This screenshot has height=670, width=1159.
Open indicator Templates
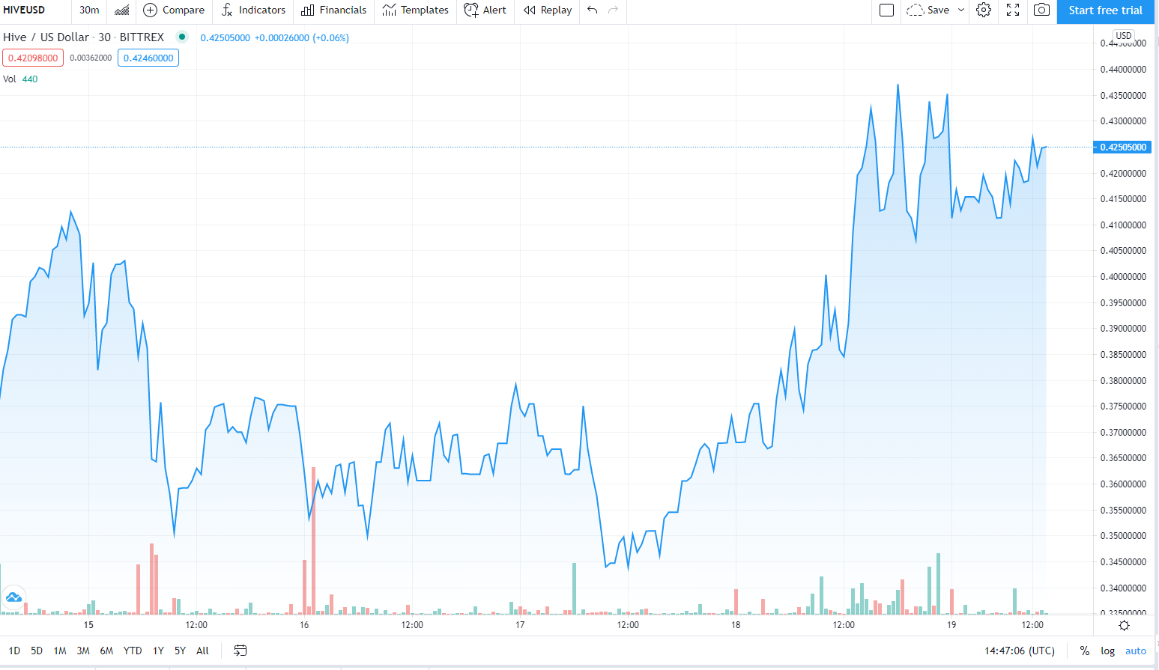click(x=415, y=10)
